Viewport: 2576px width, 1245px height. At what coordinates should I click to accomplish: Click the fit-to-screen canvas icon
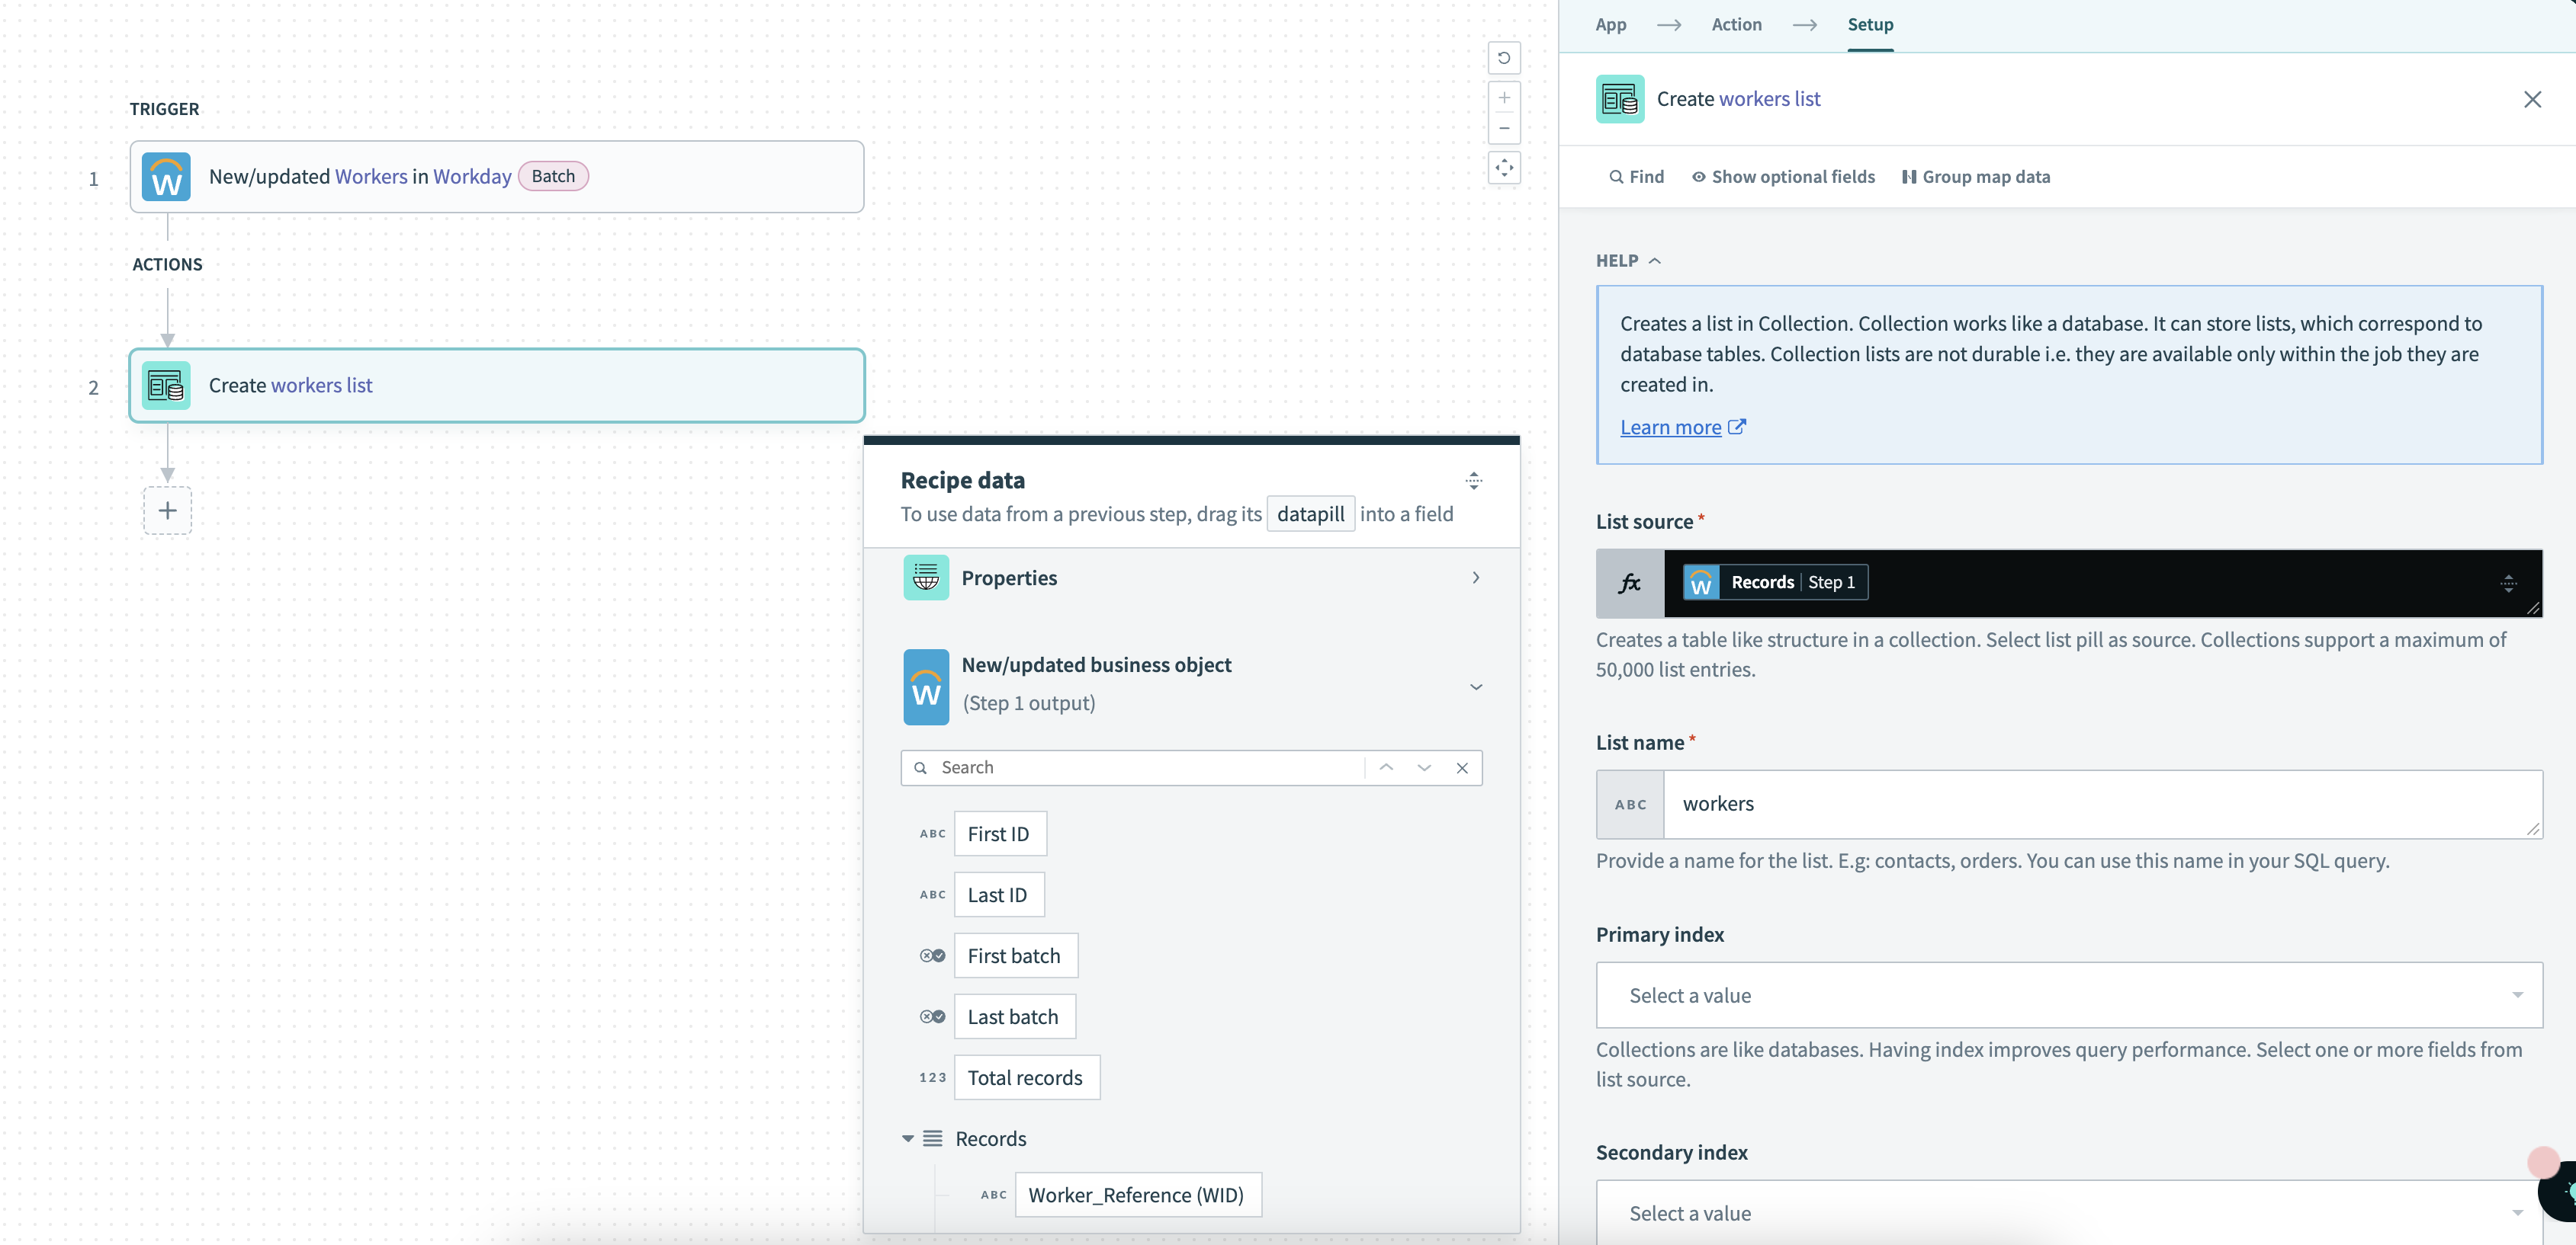click(1504, 168)
